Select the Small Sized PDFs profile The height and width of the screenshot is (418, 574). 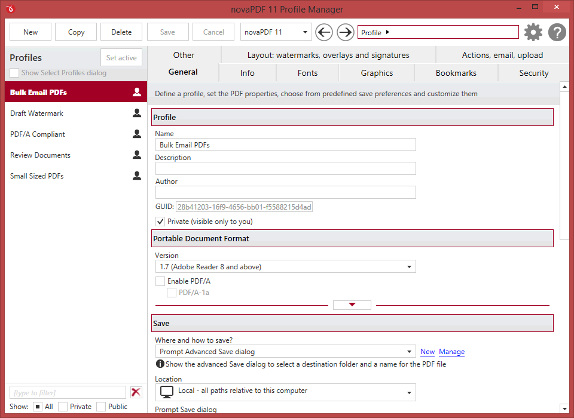point(76,176)
